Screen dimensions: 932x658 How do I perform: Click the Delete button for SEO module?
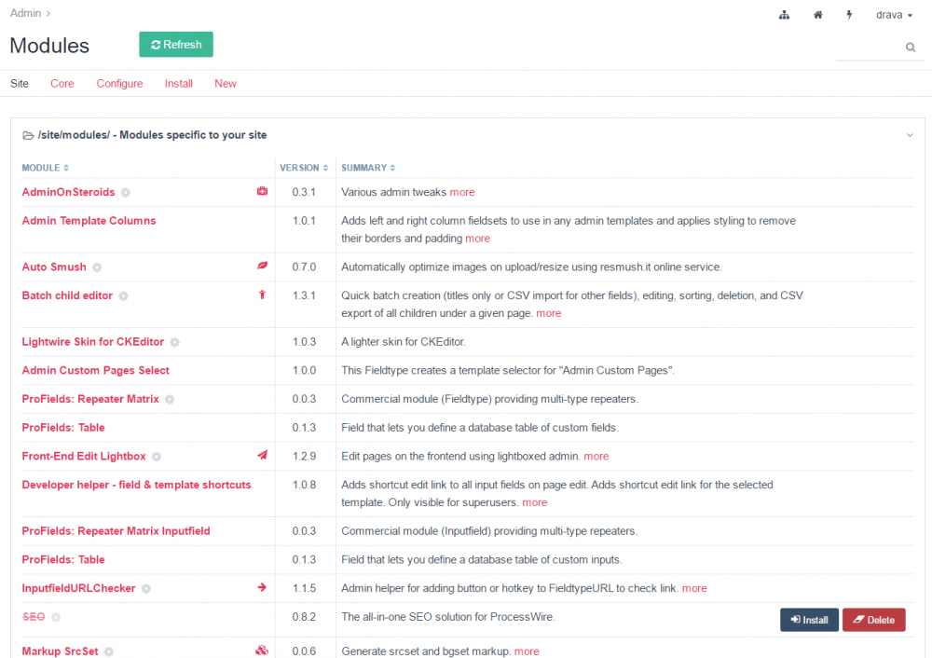click(x=873, y=619)
